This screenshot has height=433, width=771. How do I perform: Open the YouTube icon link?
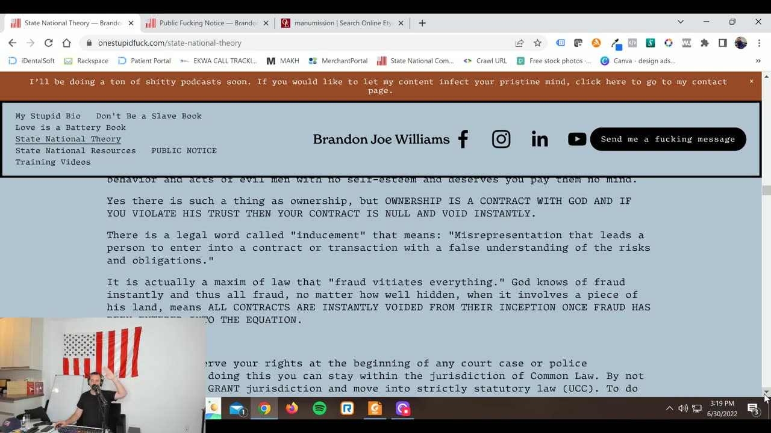577,140
